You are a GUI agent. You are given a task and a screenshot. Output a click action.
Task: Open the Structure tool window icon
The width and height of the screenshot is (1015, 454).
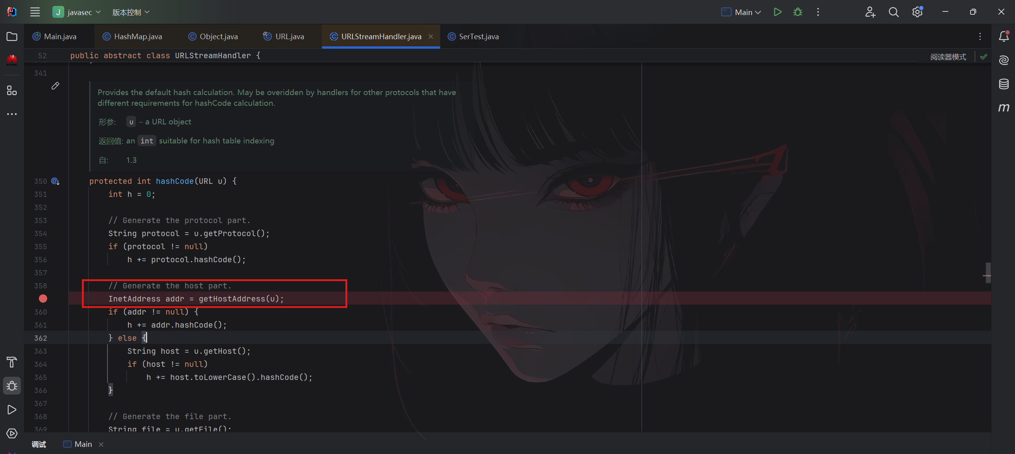click(x=12, y=91)
